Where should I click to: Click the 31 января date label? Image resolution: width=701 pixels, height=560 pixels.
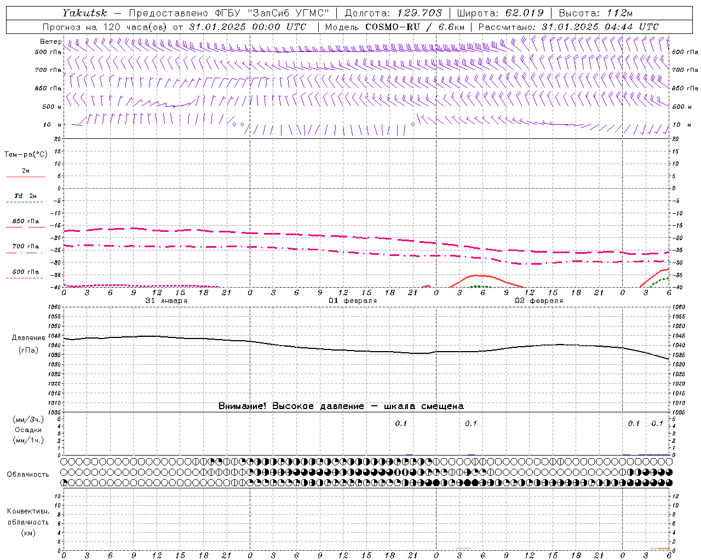166,301
